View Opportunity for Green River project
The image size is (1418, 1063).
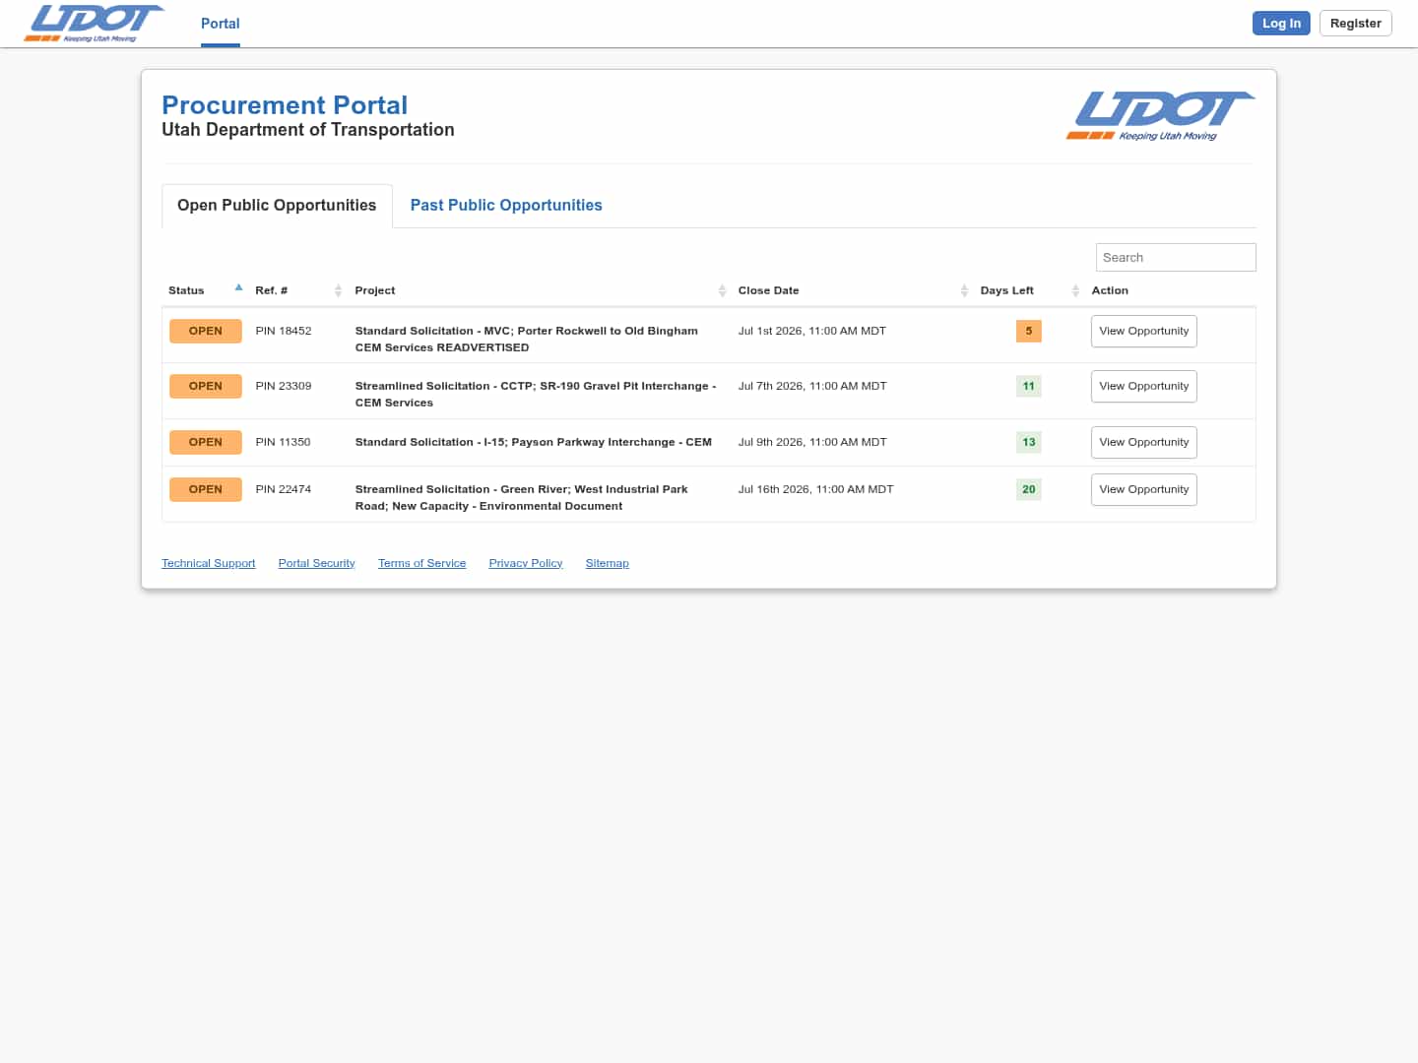pyautogui.click(x=1143, y=489)
